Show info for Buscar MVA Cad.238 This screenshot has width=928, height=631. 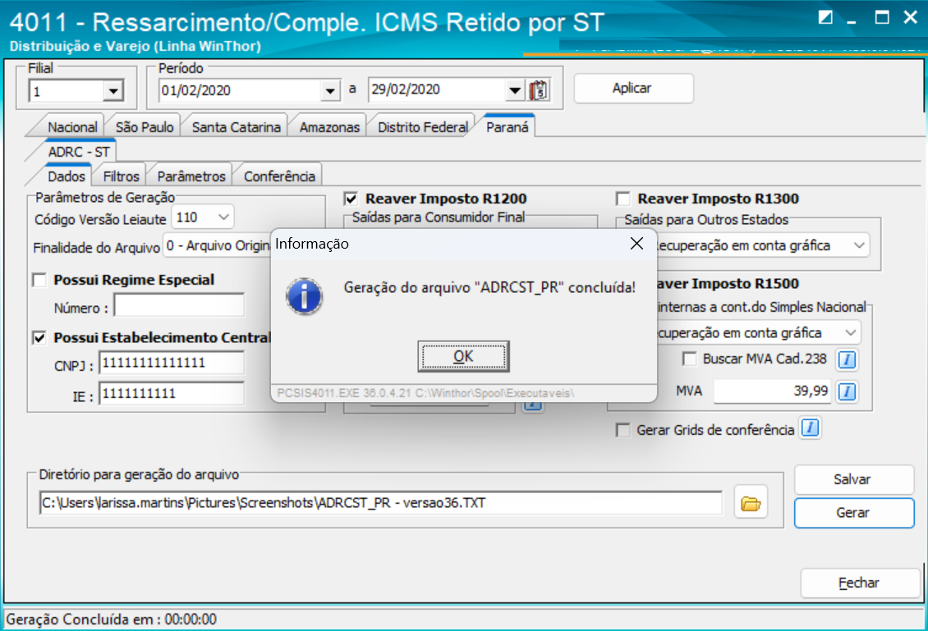(847, 359)
